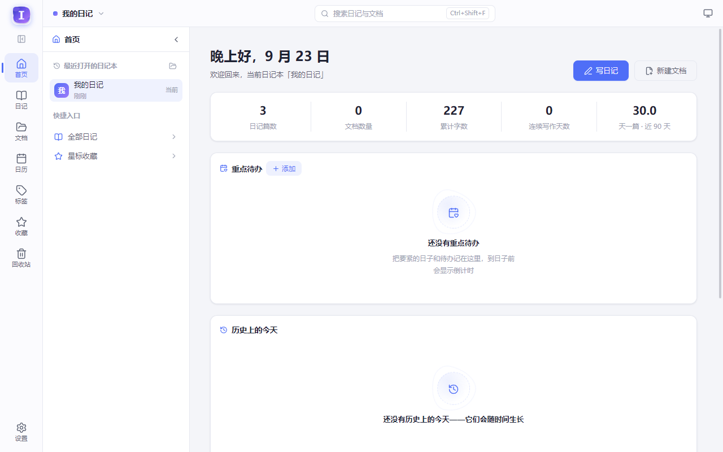
Task: Click the 晚上好，9 月 23 日 greeting
Action: tap(270, 56)
